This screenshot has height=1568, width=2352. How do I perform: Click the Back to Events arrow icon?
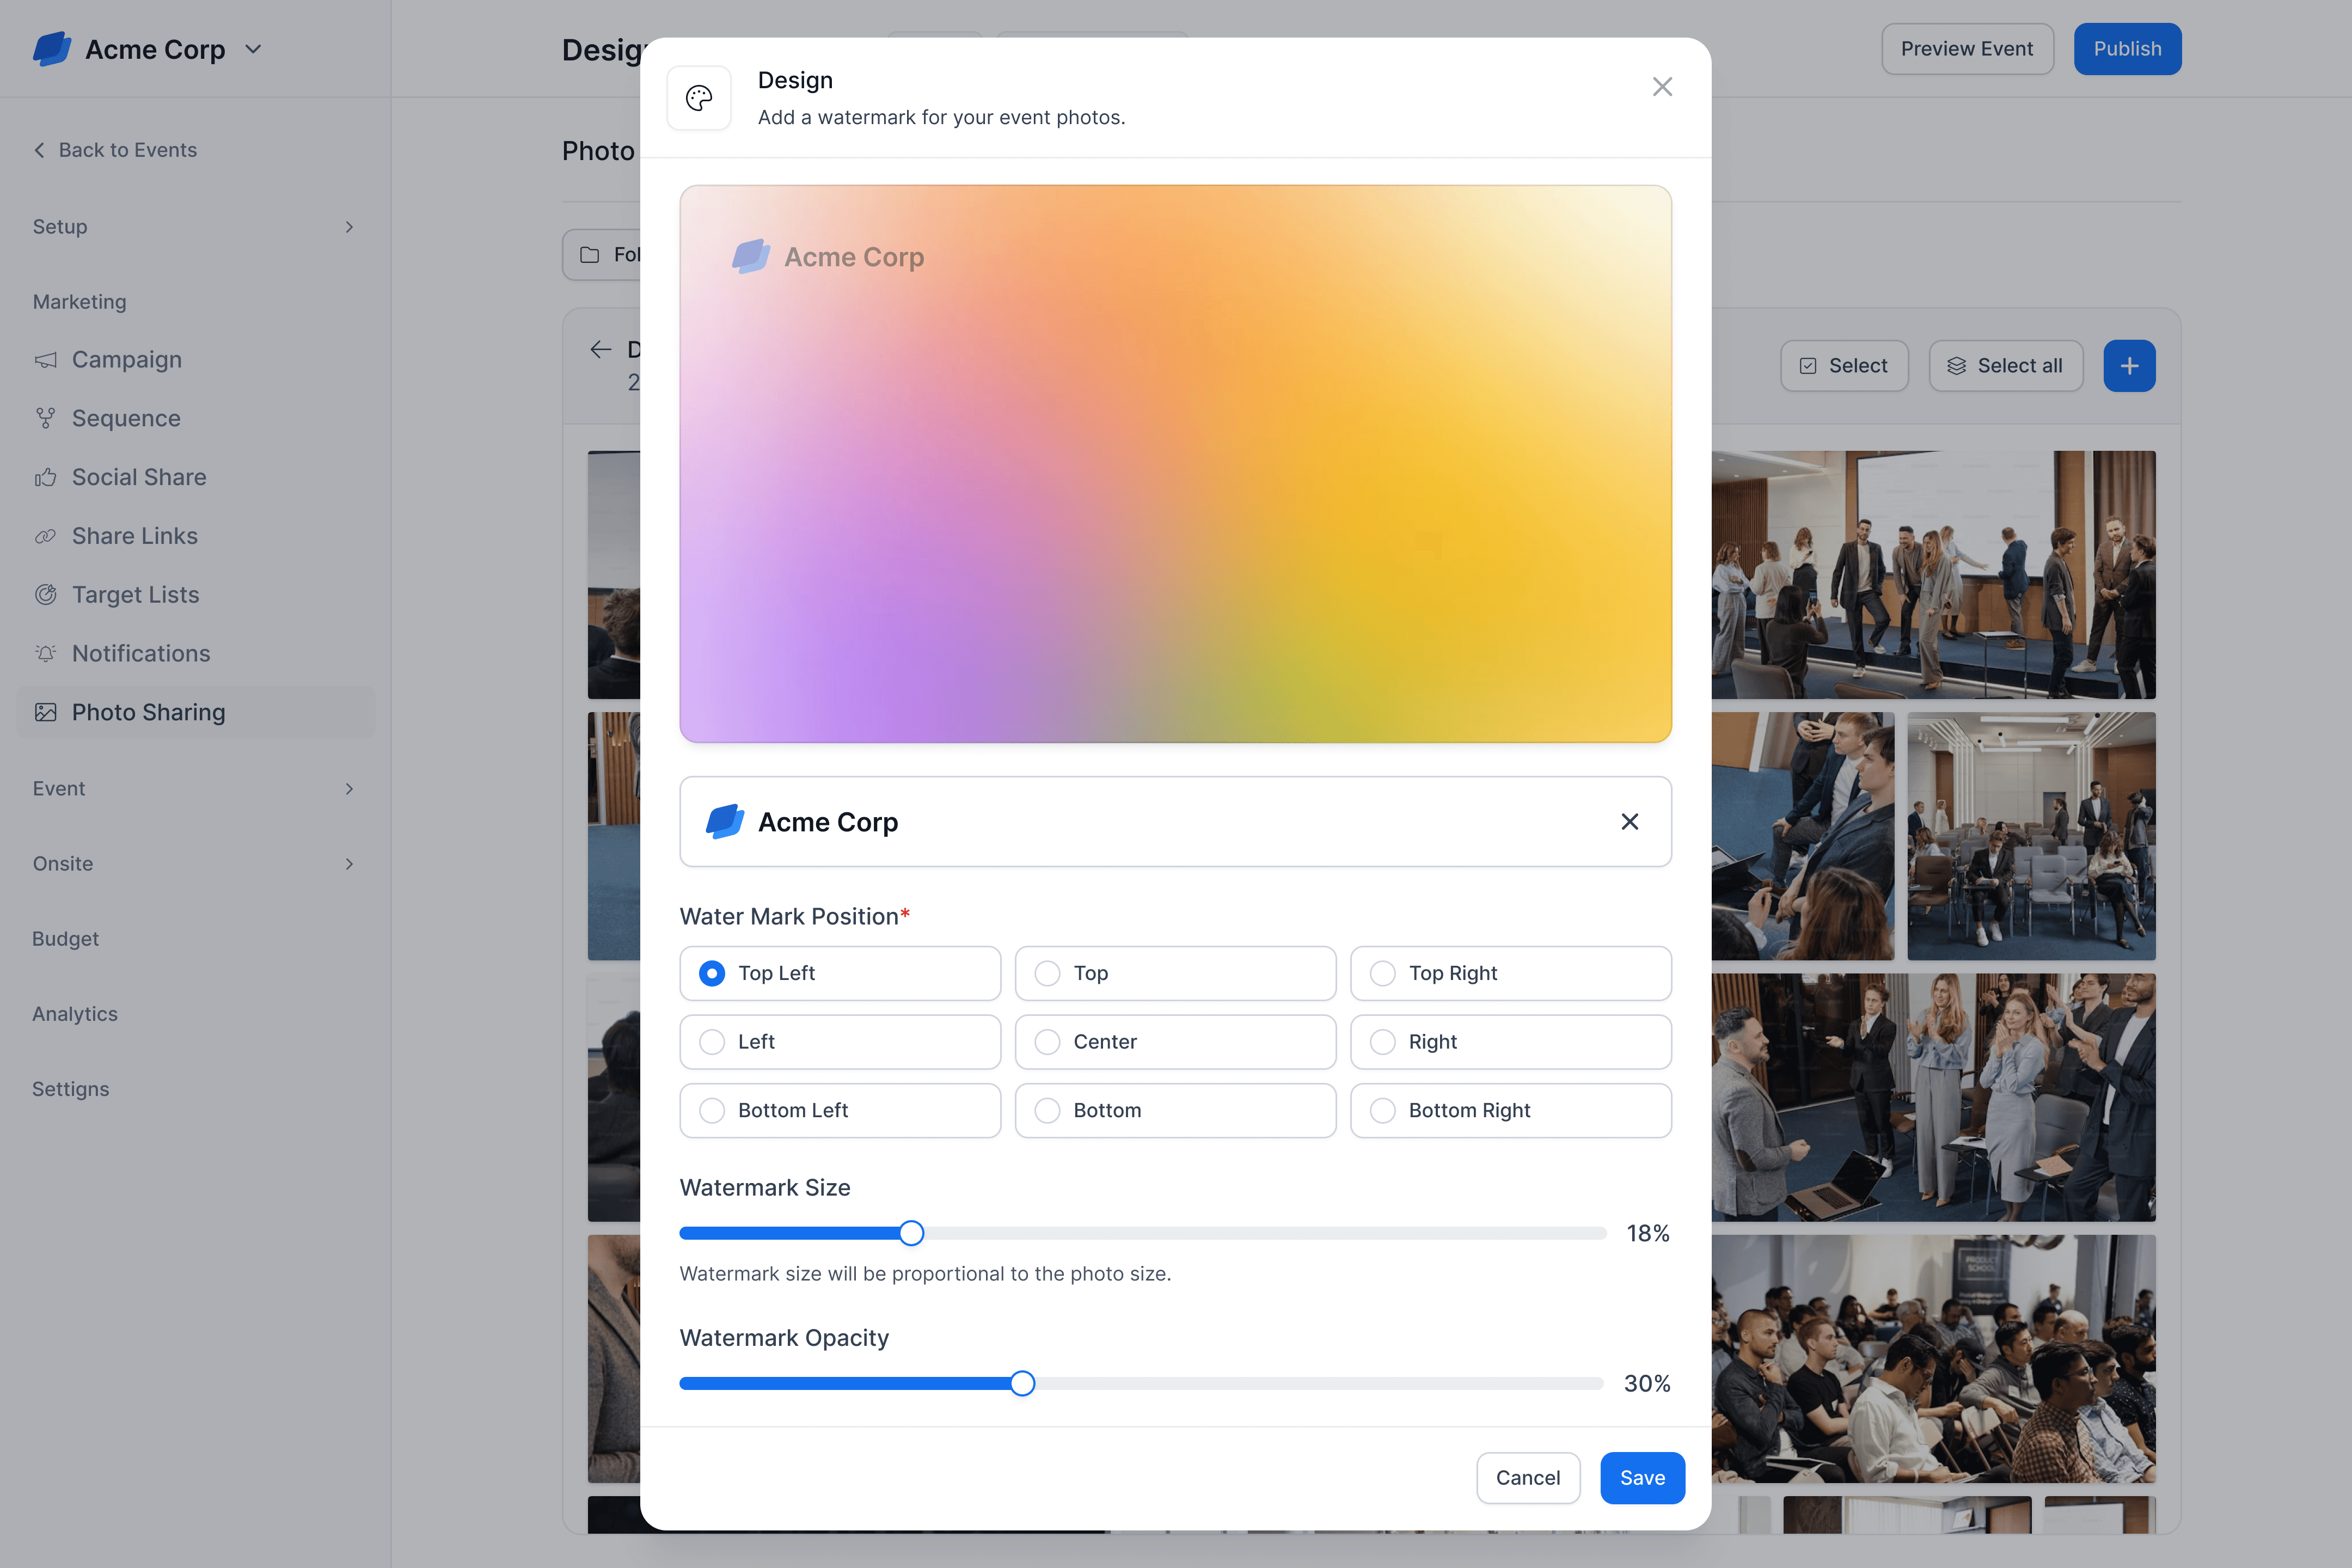(x=40, y=150)
